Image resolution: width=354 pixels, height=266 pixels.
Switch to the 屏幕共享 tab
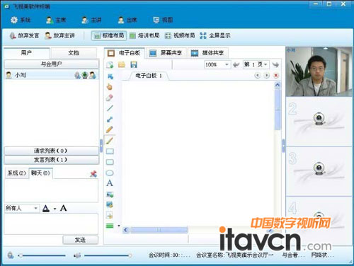(x=166, y=53)
